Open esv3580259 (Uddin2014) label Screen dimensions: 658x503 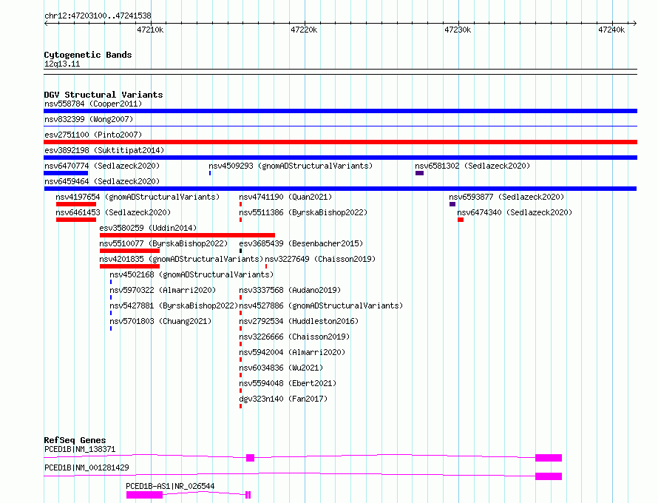pos(148,228)
